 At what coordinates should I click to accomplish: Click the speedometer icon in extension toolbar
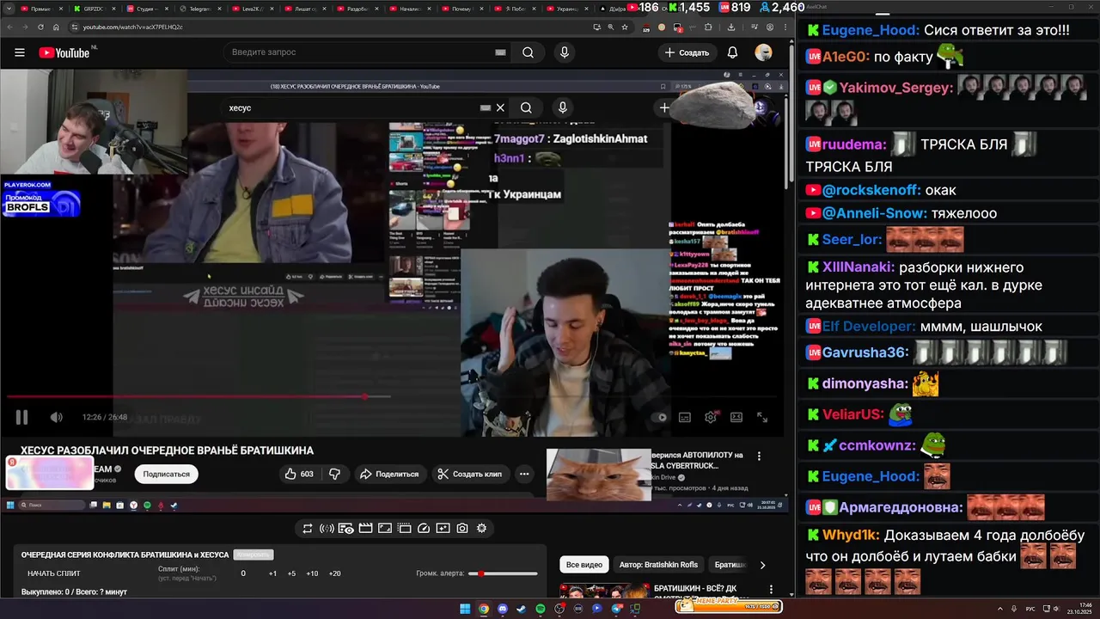click(424, 529)
